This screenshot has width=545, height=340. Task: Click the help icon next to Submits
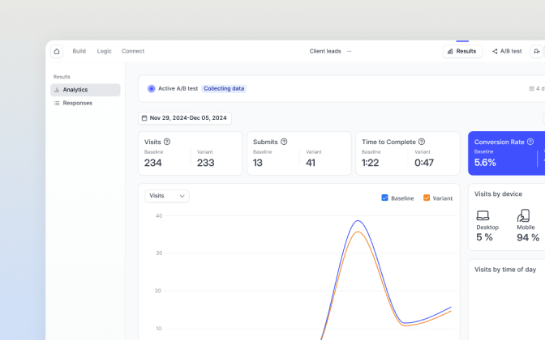click(284, 142)
